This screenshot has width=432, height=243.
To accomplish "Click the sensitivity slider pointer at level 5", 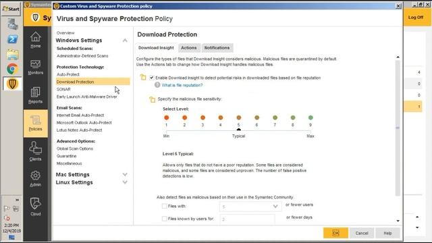I will tap(238, 130).
